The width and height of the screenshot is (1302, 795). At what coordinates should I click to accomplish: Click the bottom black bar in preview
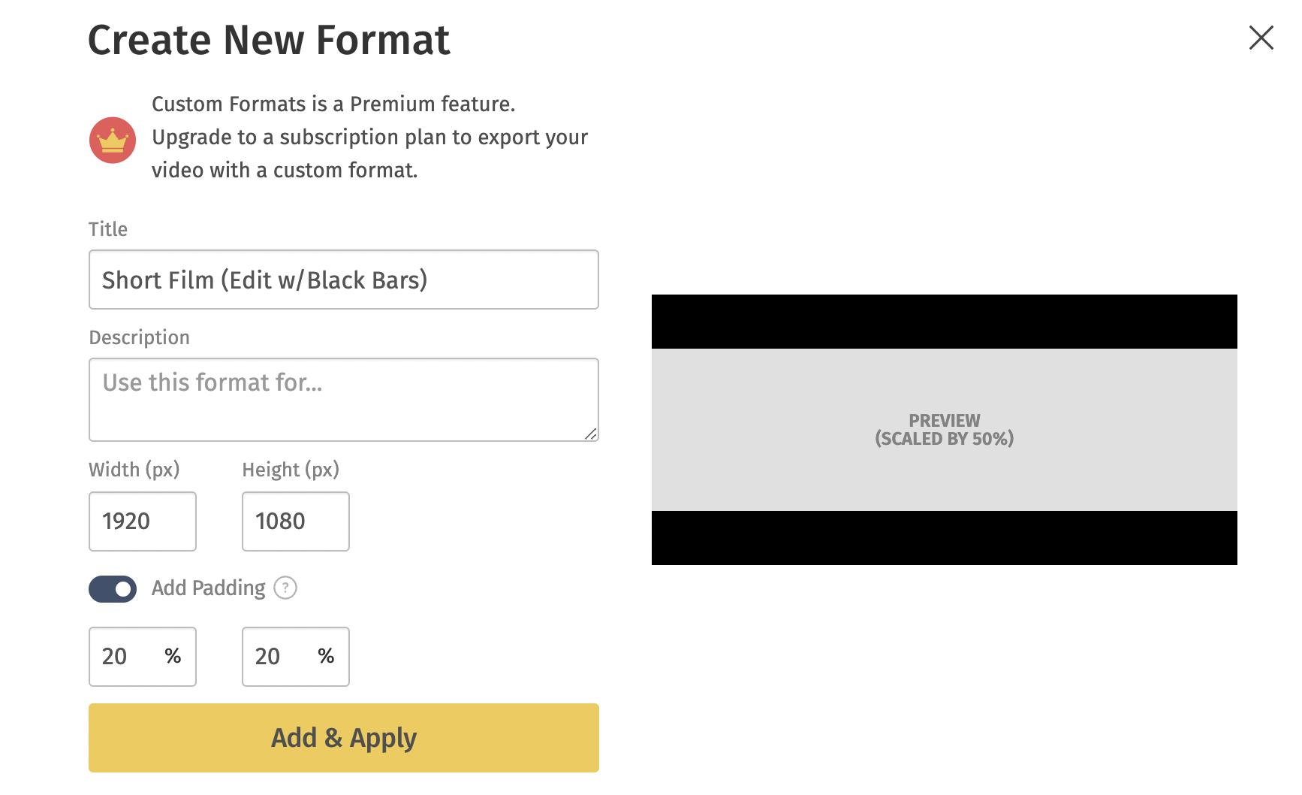(945, 538)
